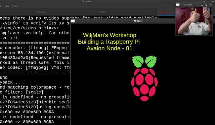Click terminal line '/HTML/en/video.html#xv!'

coord(29,28)
